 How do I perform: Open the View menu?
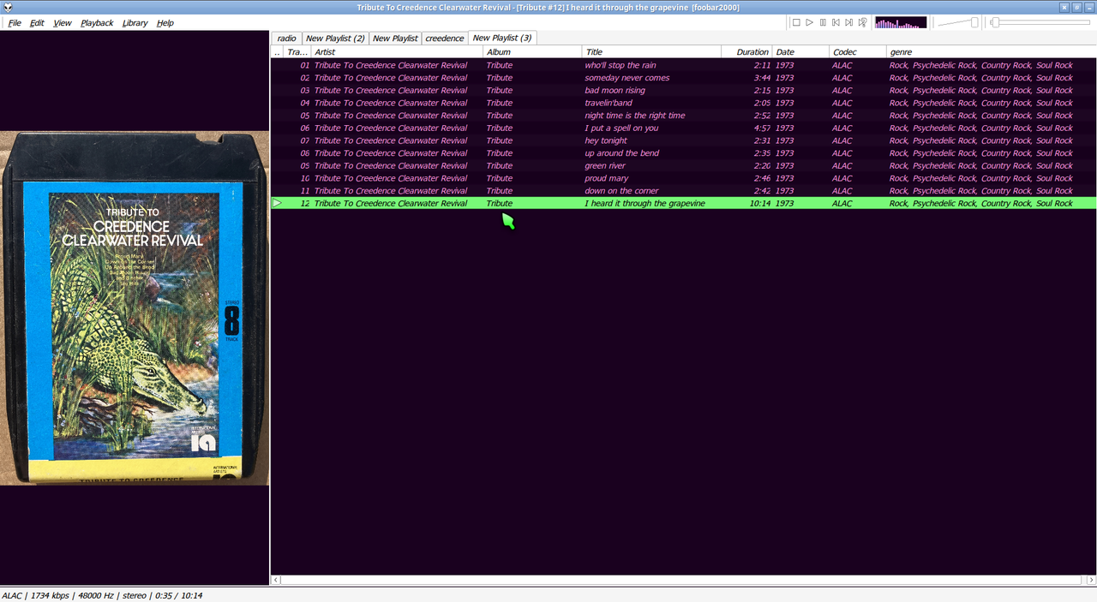(x=63, y=23)
